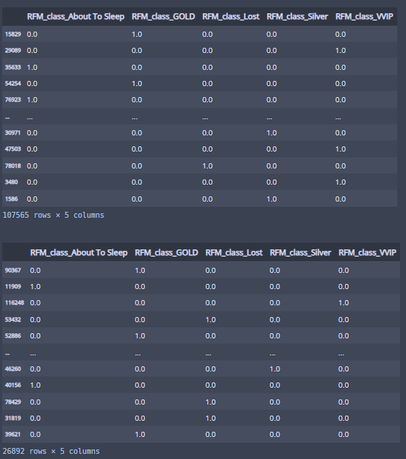Click row index 15829
This screenshot has height=459, width=406.
coord(13,35)
